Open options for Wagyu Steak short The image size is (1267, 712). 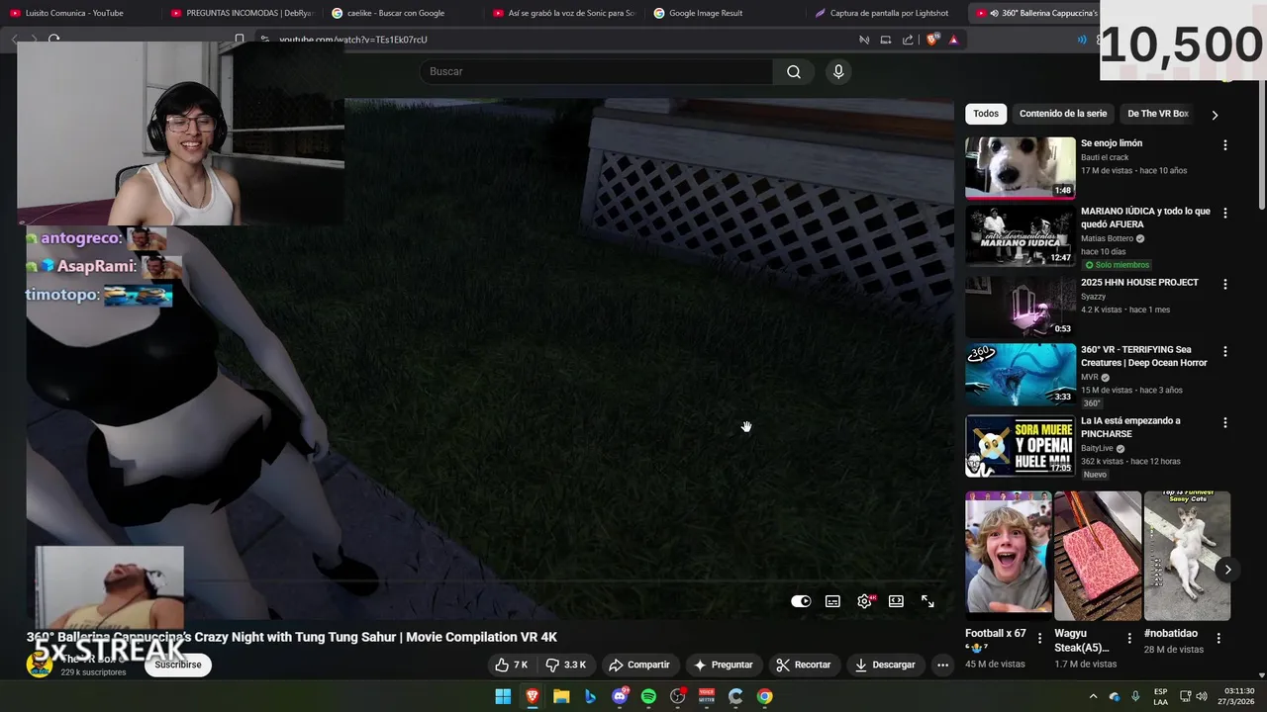[x=1129, y=639]
